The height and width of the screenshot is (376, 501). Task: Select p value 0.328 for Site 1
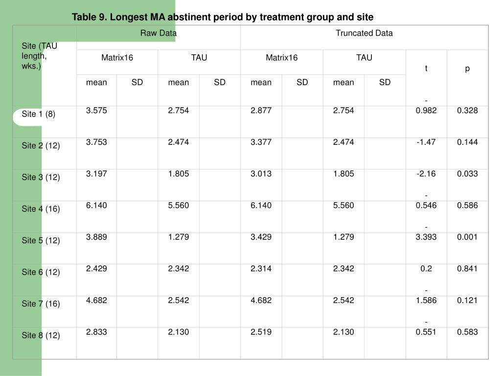467,110
